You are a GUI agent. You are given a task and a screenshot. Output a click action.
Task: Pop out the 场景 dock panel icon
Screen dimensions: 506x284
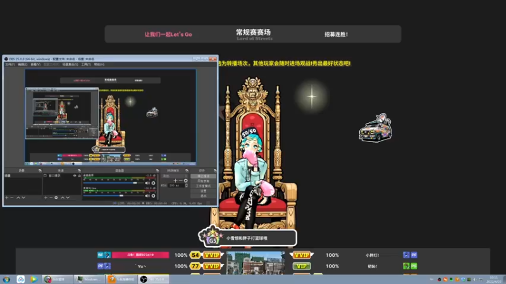[40, 170]
